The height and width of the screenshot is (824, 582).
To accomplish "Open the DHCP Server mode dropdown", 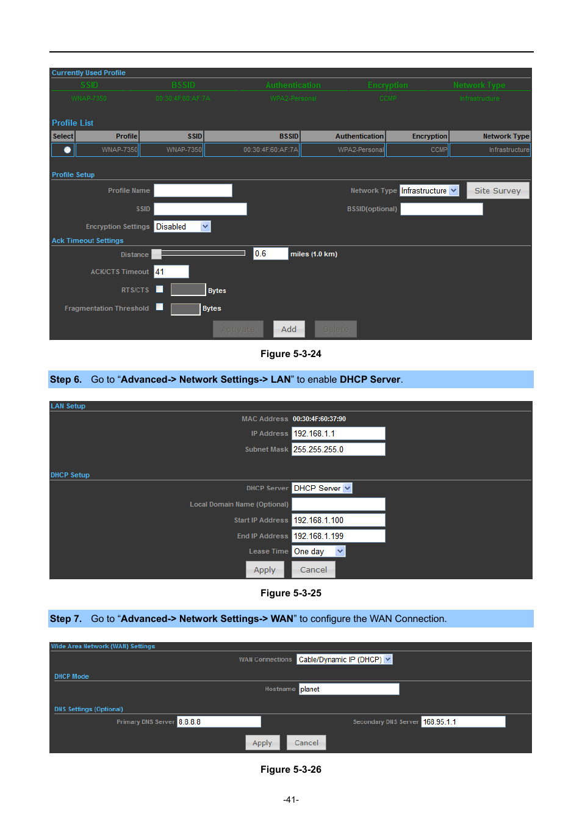I will click(x=322, y=488).
